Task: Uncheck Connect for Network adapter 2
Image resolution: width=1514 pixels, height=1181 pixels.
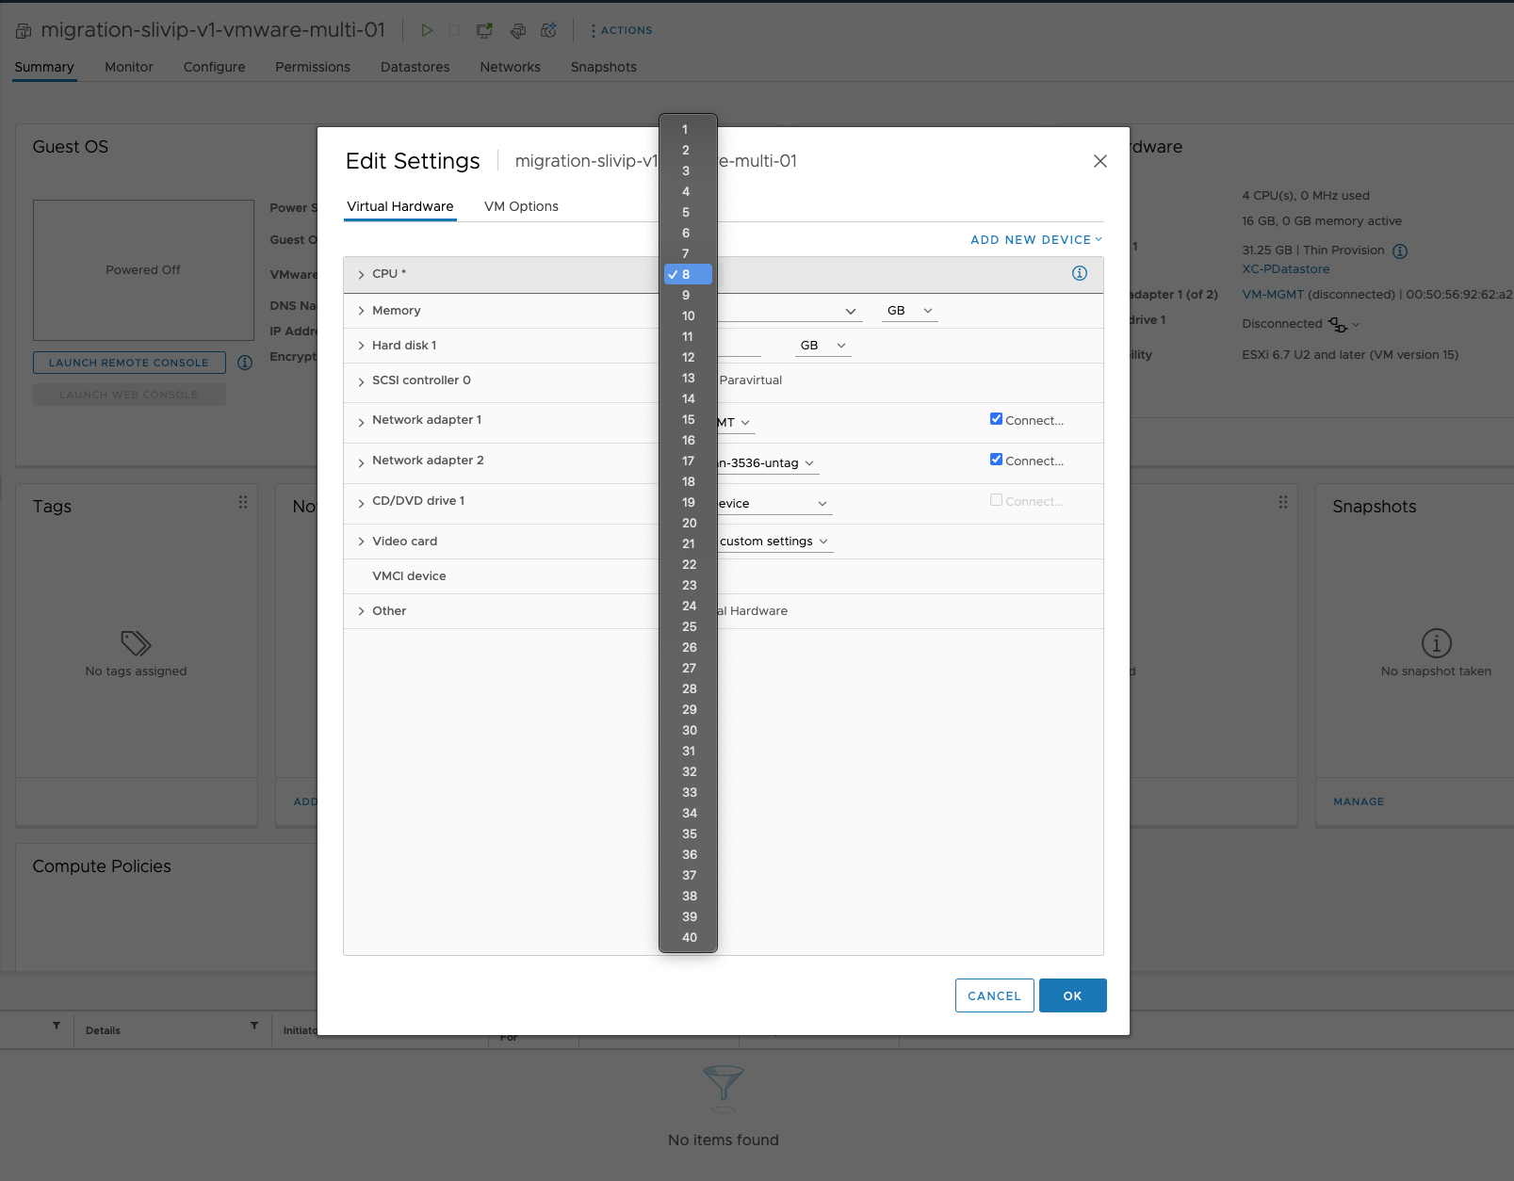Action: [996, 460]
